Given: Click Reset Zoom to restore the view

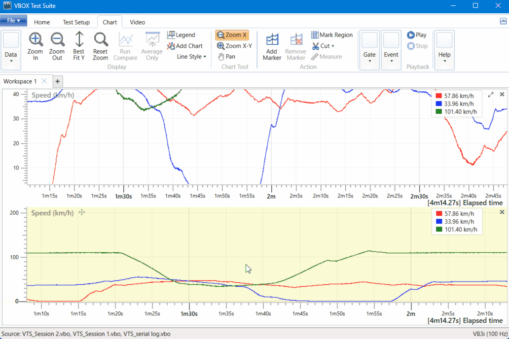Looking at the screenshot, I should (x=100, y=46).
